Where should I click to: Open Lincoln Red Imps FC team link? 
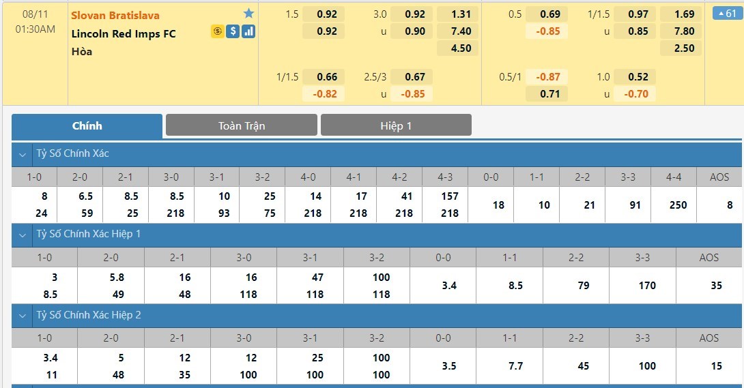click(124, 33)
